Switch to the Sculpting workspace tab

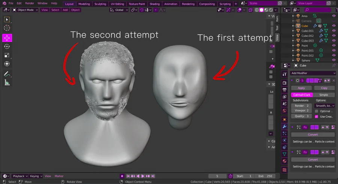(100, 4)
